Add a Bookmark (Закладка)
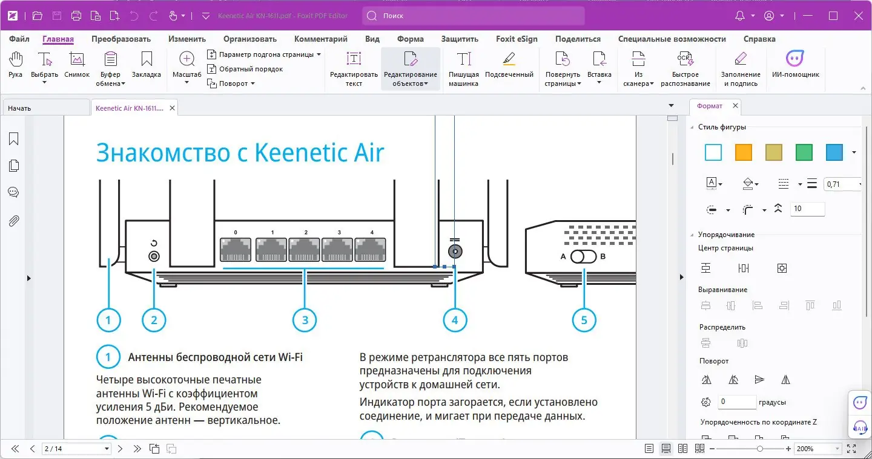 pos(146,65)
